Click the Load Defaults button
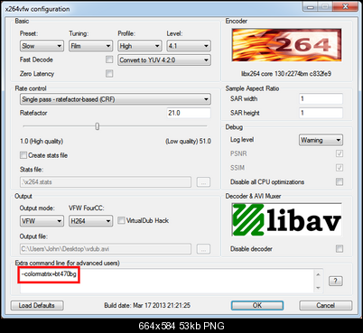Screen dimensions: 363x333 point(37,306)
